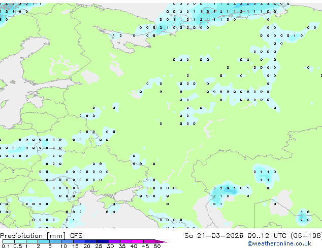Image resolution: width=322 pixels, height=248 pixels.
Task: Click the 15–20 mm legend color swatch
Action: pyautogui.click(x=79, y=241)
